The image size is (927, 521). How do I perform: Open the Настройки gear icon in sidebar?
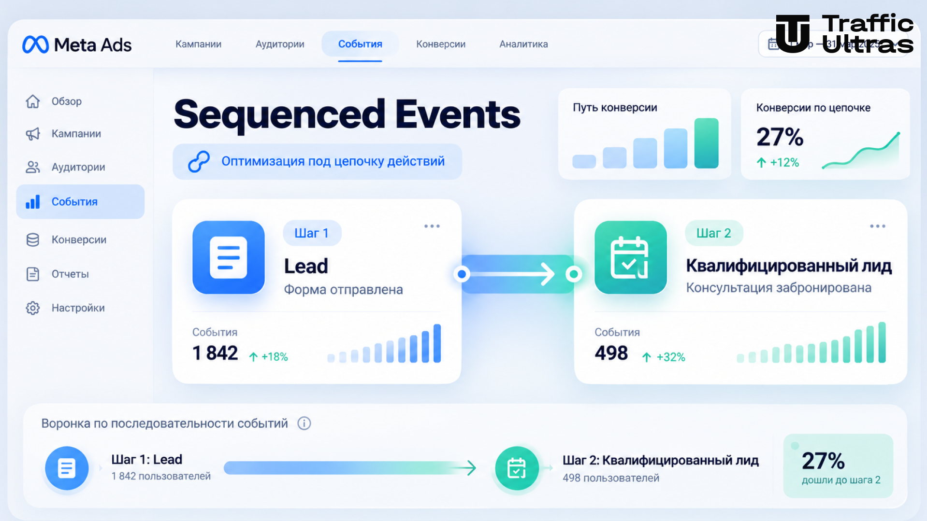click(x=32, y=308)
